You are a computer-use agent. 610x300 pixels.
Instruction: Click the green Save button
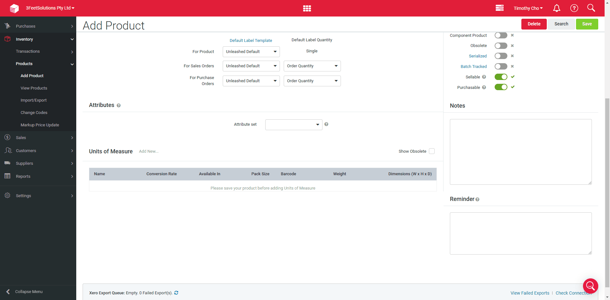pyautogui.click(x=587, y=24)
